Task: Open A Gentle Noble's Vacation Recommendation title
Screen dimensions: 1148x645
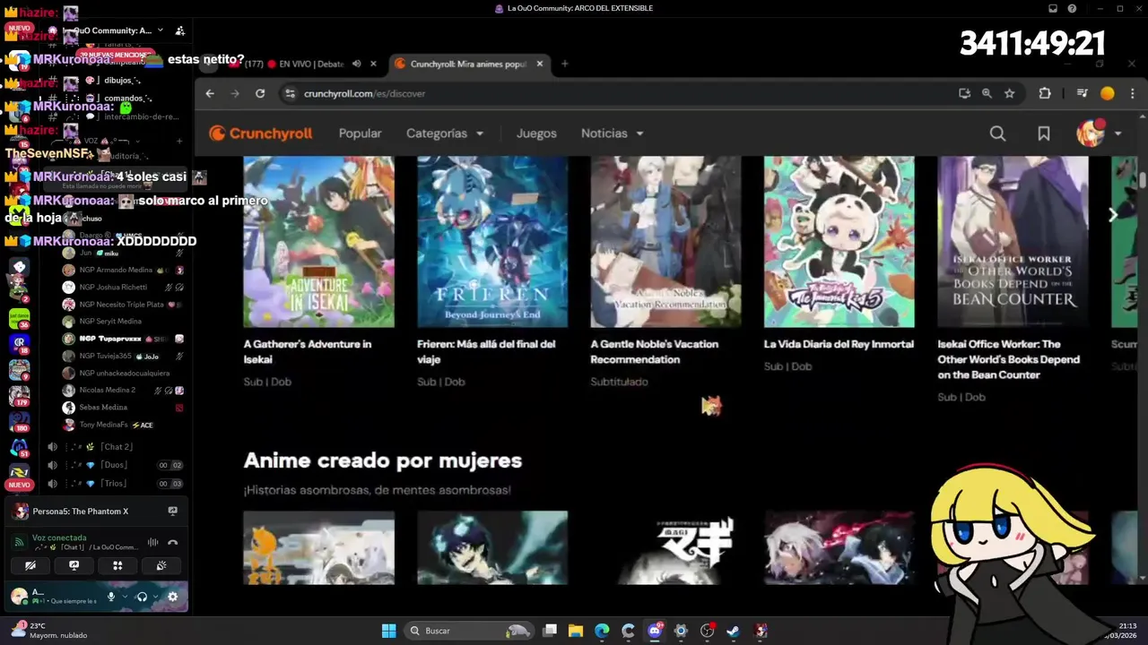Action: tap(655, 351)
